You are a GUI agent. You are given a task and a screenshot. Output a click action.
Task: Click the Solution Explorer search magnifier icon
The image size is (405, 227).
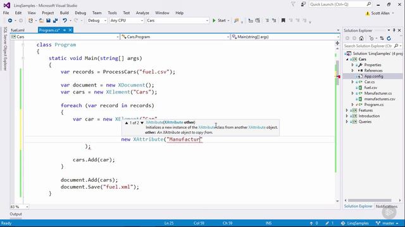pos(396,46)
